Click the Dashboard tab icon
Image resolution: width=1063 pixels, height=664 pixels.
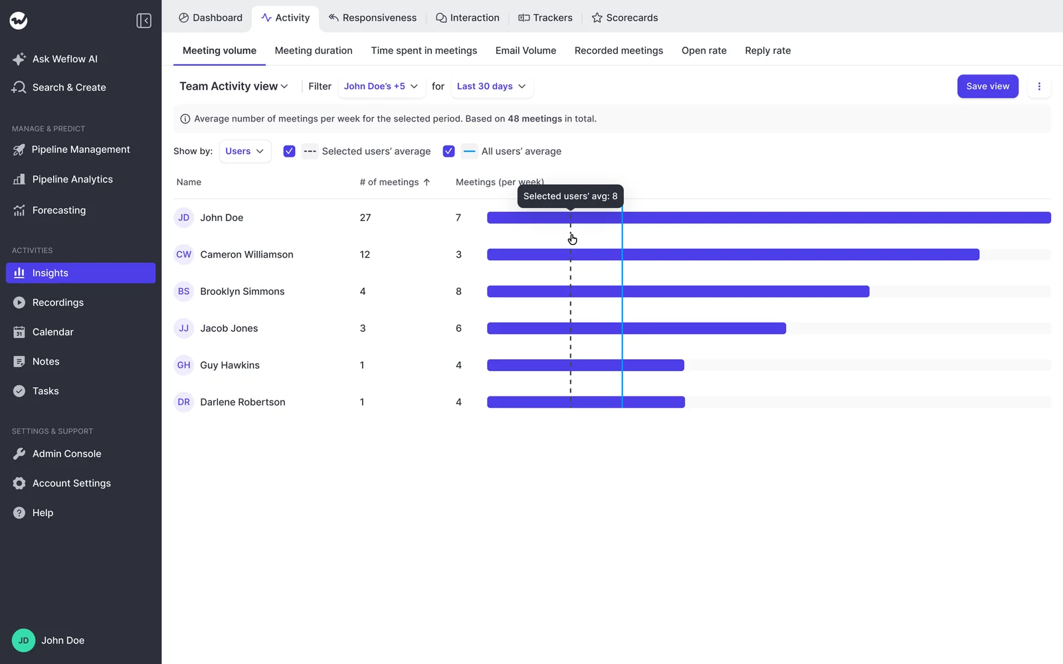183,18
